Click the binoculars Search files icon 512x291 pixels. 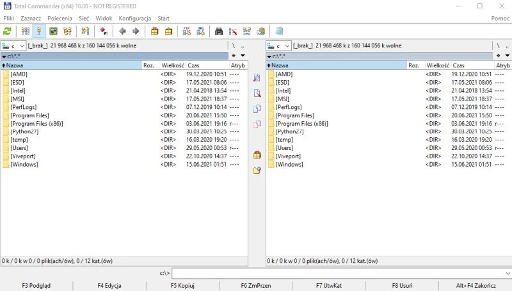click(x=219, y=31)
